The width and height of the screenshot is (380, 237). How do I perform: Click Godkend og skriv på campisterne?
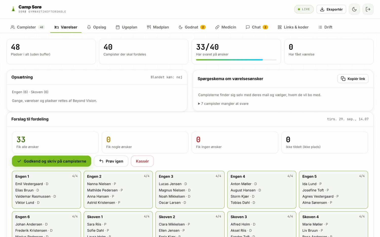pos(51,161)
